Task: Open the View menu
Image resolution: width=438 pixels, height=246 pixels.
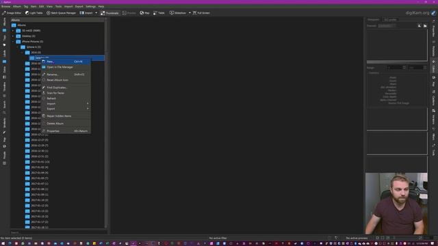Action: click(49, 6)
